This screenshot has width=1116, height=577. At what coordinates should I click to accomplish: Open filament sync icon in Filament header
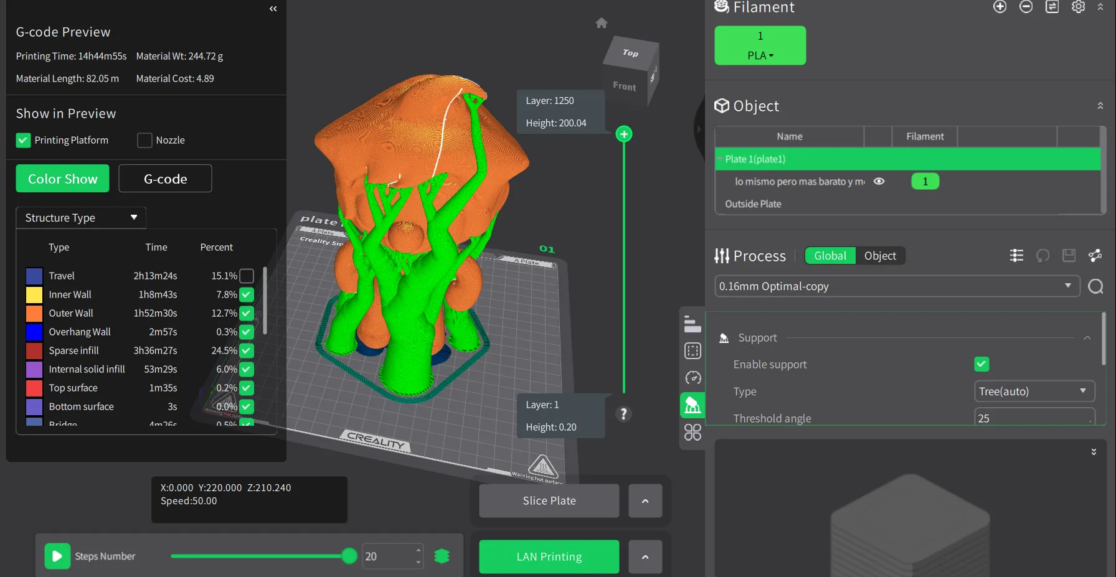1052,7
